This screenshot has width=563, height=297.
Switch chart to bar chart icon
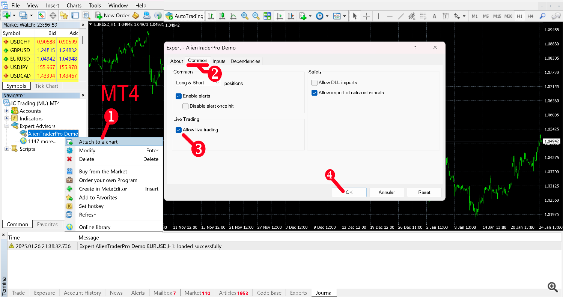tap(211, 16)
